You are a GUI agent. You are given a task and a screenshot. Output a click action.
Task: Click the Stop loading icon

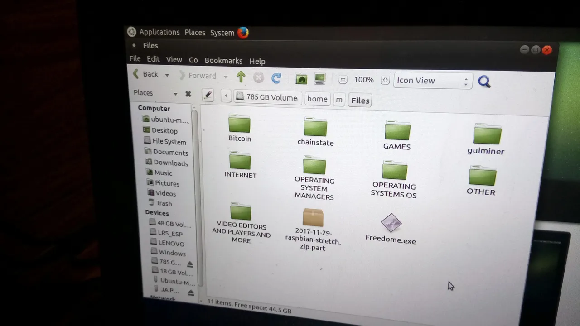click(x=259, y=78)
